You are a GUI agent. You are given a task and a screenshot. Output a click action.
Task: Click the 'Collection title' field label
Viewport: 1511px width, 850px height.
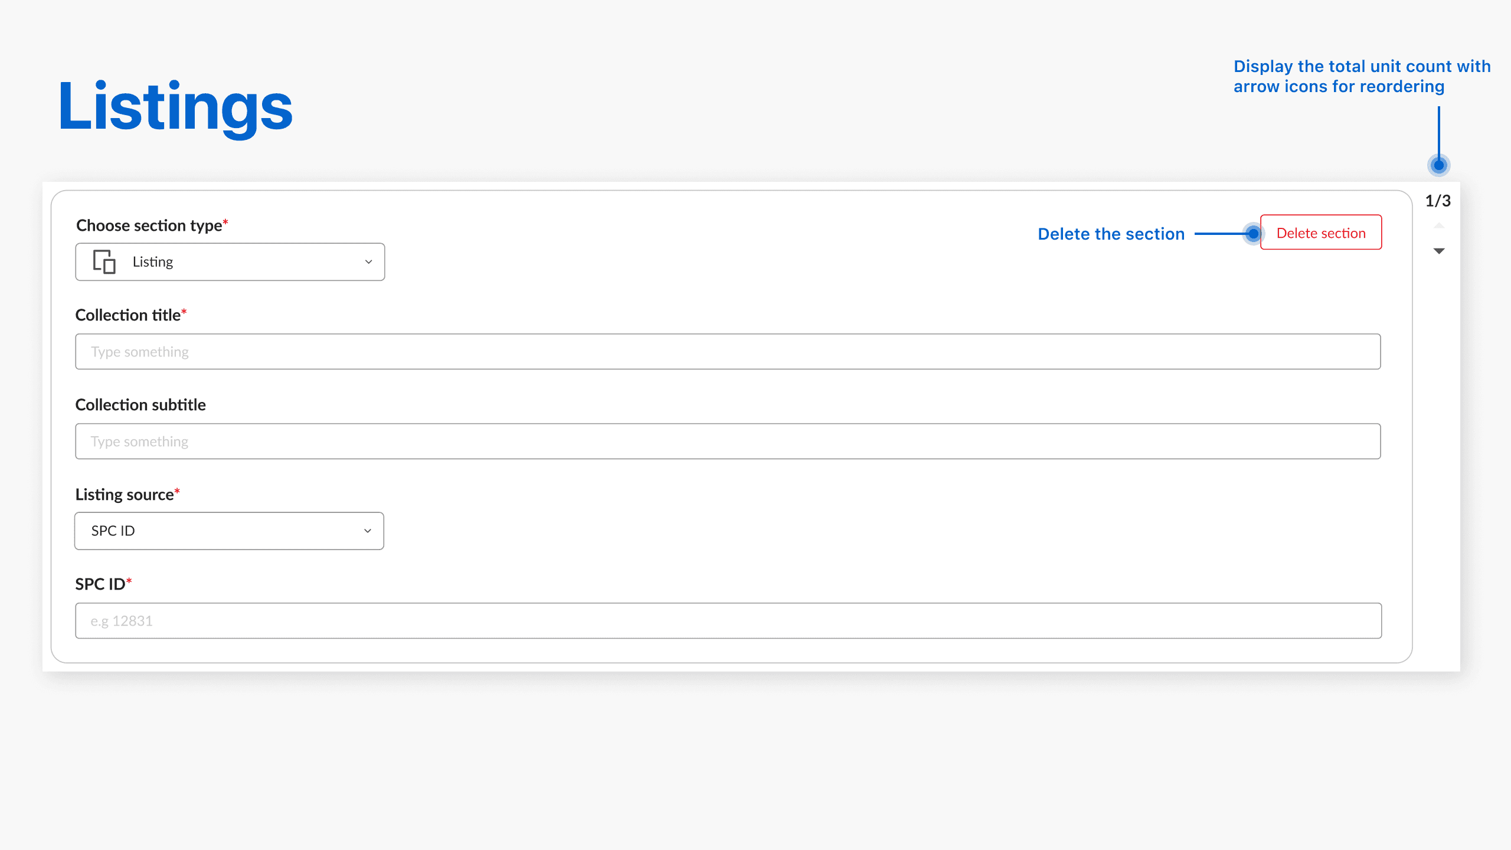127,315
